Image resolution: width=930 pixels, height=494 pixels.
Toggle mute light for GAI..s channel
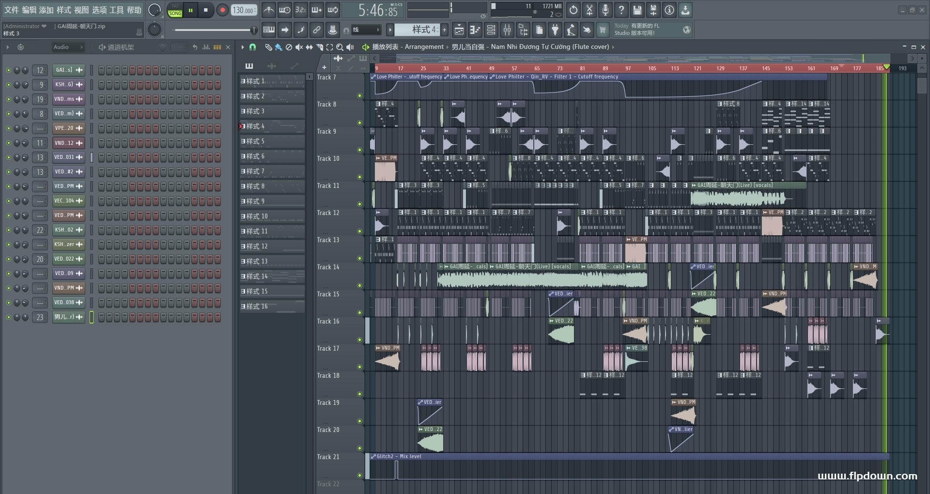click(8, 70)
